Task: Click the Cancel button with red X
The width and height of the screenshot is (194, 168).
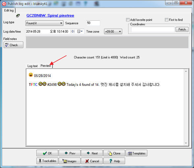Action: tap(92, 161)
